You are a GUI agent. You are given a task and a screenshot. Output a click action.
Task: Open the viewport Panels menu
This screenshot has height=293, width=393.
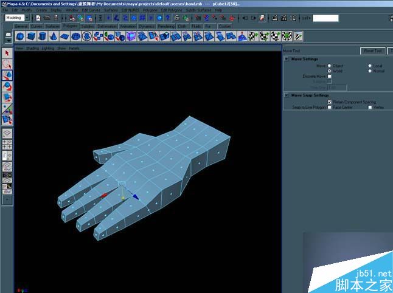pyautogui.click(x=74, y=48)
